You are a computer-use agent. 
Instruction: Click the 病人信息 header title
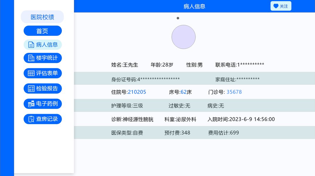(x=194, y=6)
